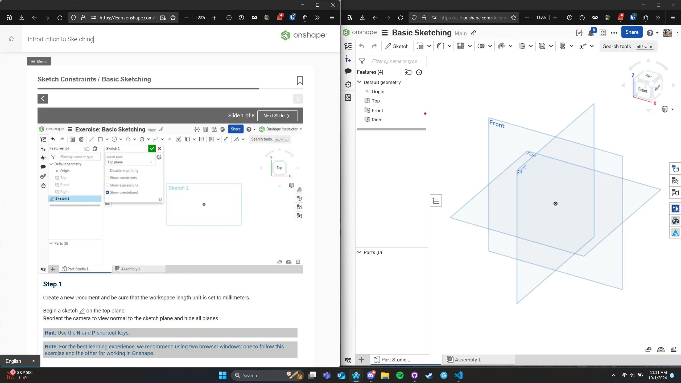Collapse the Default geometry tree group
Image resolution: width=681 pixels, height=383 pixels.
[359, 82]
